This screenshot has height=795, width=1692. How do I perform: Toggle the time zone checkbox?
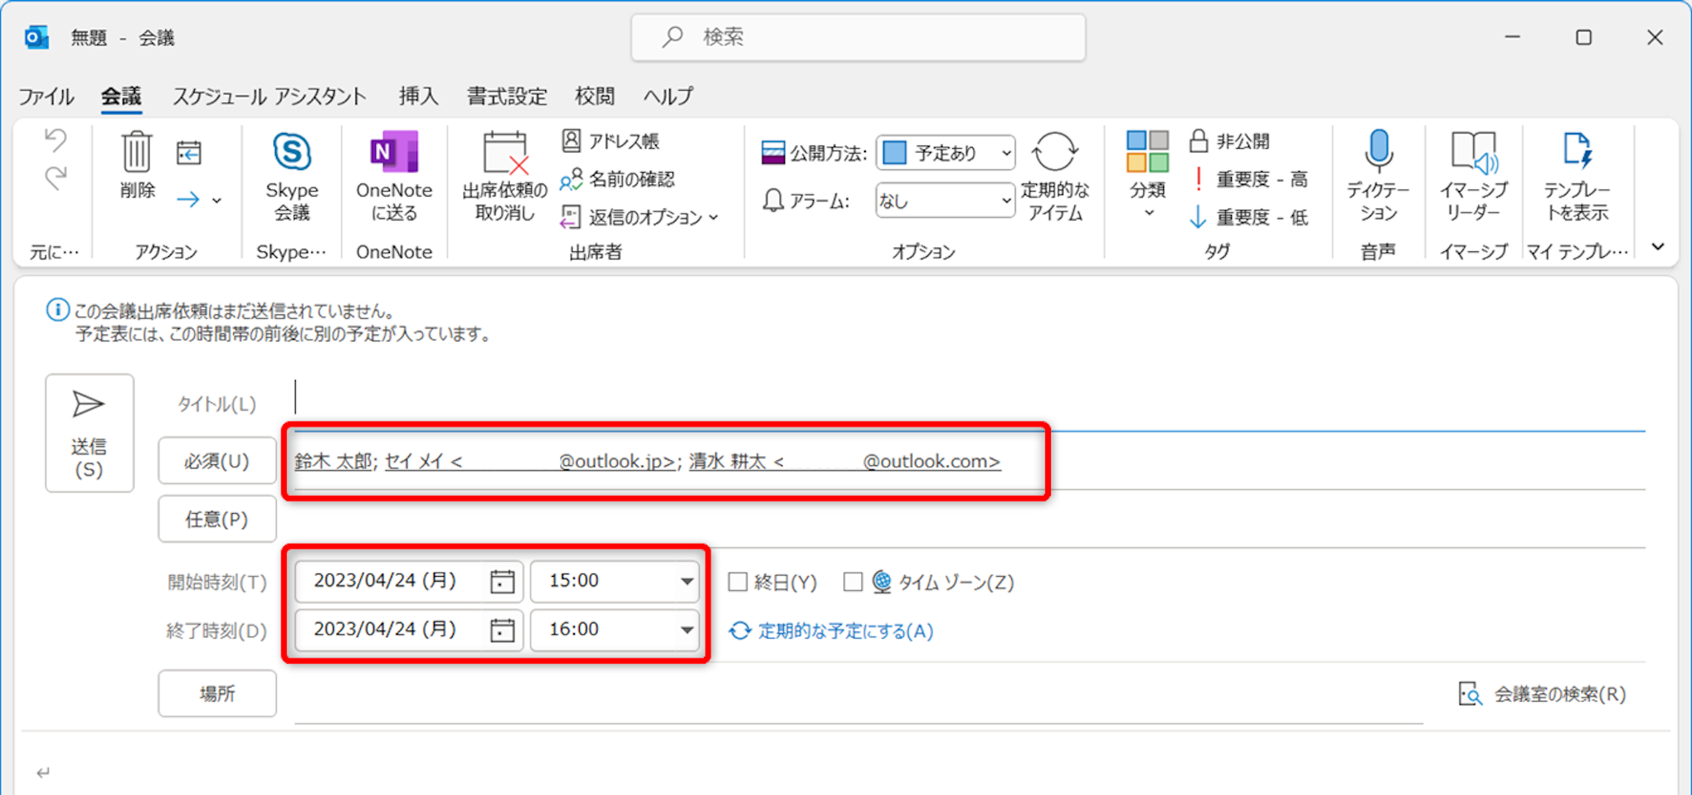853,583
